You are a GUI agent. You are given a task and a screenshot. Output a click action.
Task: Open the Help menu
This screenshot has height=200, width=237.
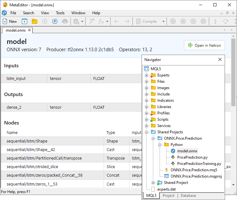point(96,13)
